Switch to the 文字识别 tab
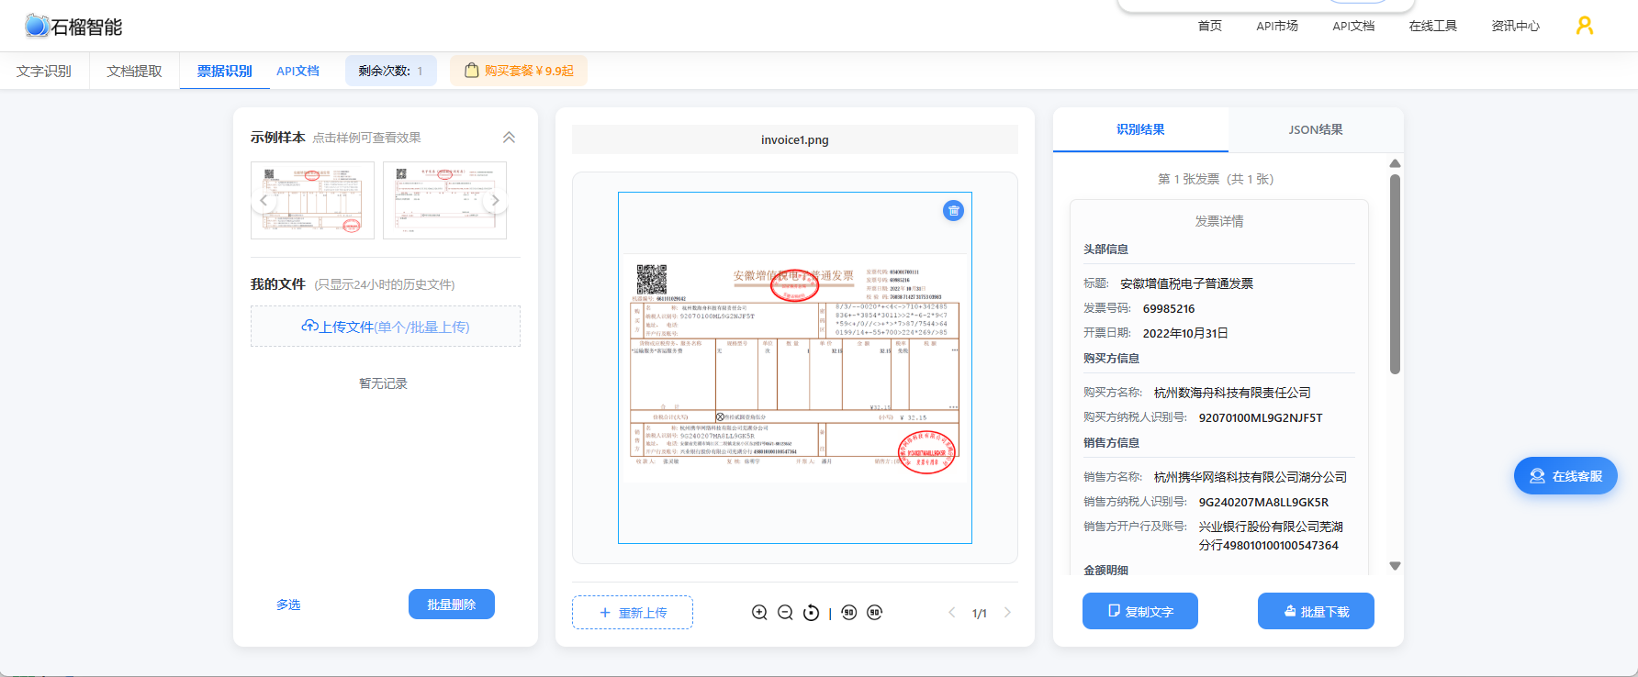 click(44, 71)
